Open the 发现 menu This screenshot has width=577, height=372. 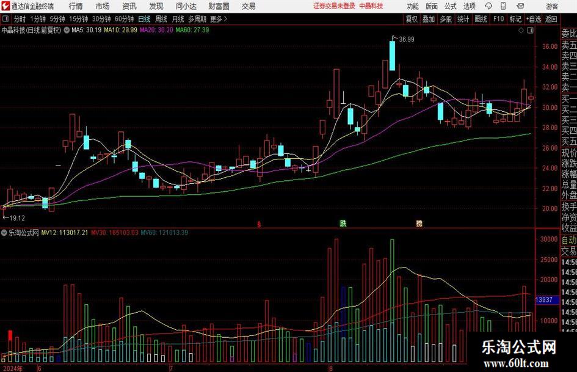(156, 6)
